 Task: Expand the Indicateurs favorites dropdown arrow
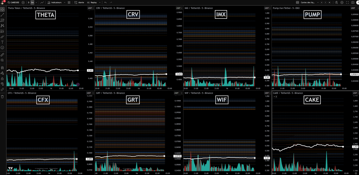(64, 2)
